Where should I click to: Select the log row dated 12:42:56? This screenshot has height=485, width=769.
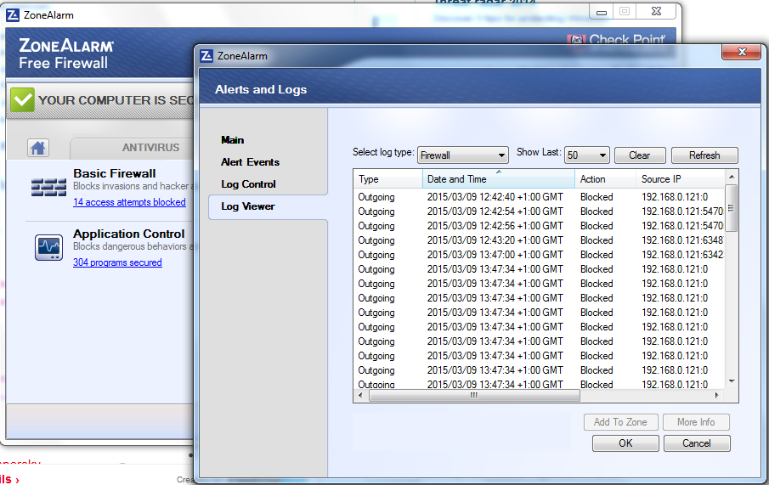(539, 226)
